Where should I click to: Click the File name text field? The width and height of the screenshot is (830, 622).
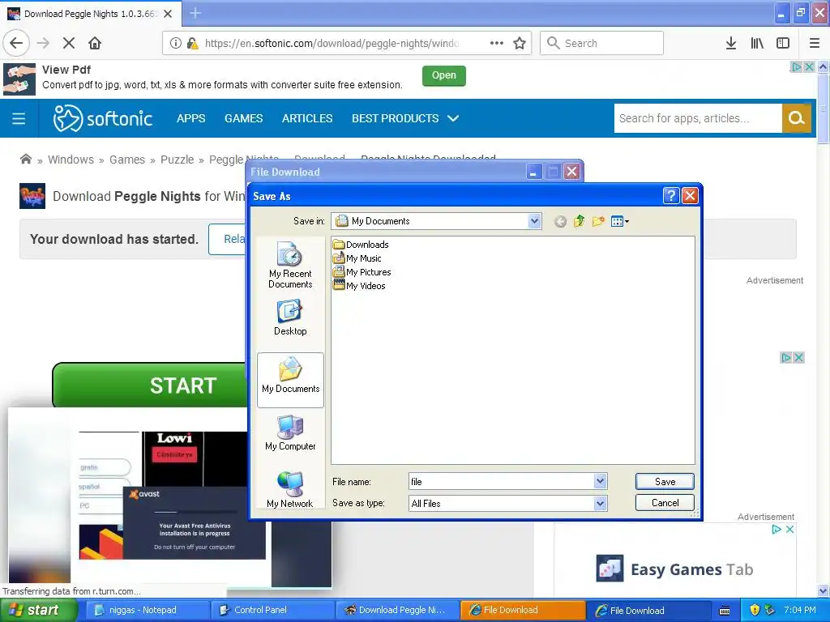tap(501, 481)
